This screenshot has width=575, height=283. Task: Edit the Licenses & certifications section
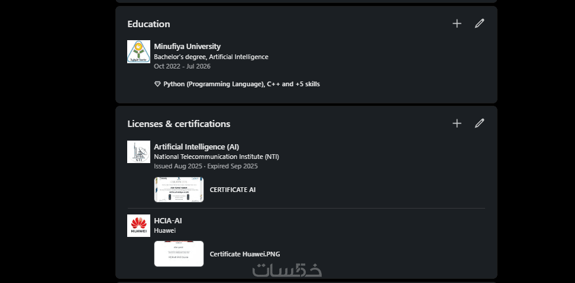coord(479,123)
